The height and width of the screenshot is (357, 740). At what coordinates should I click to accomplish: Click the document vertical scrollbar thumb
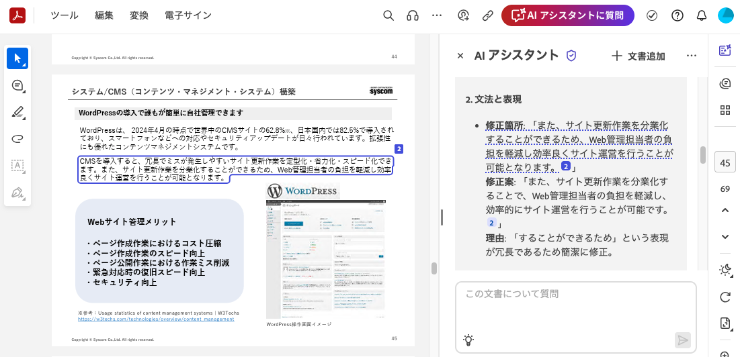pos(434,268)
